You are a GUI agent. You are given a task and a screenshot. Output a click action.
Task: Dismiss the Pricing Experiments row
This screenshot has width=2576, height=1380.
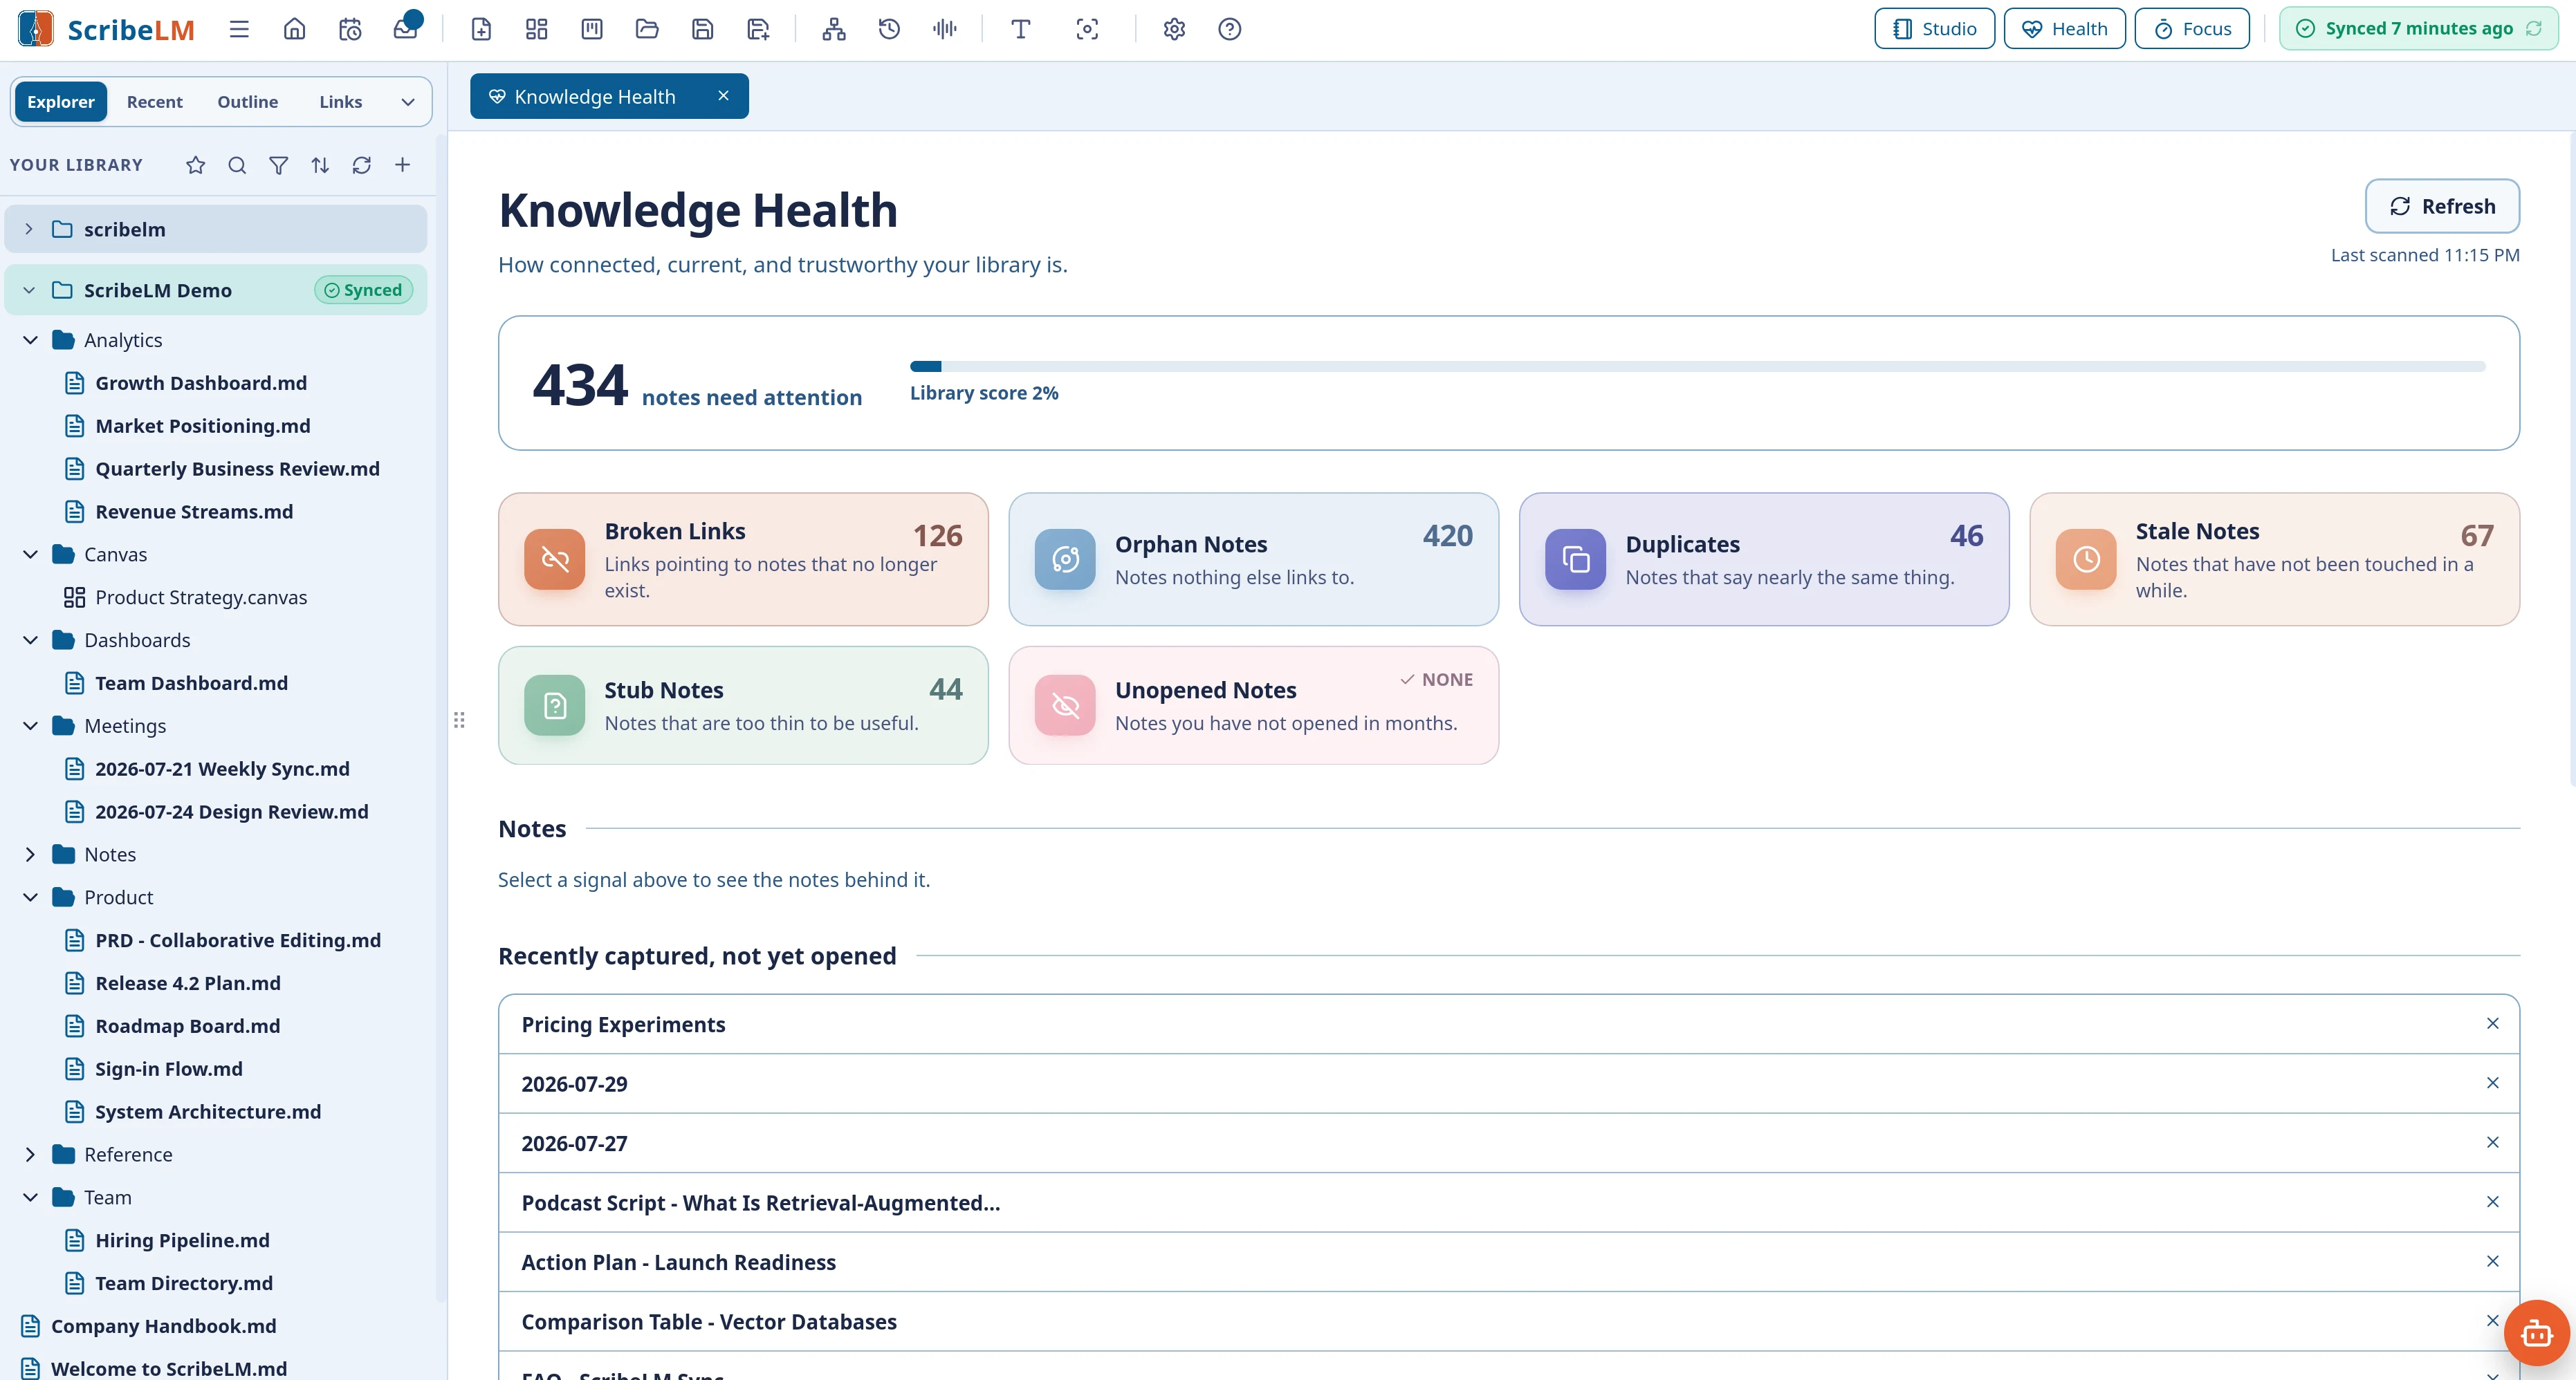pos(2493,1023)
